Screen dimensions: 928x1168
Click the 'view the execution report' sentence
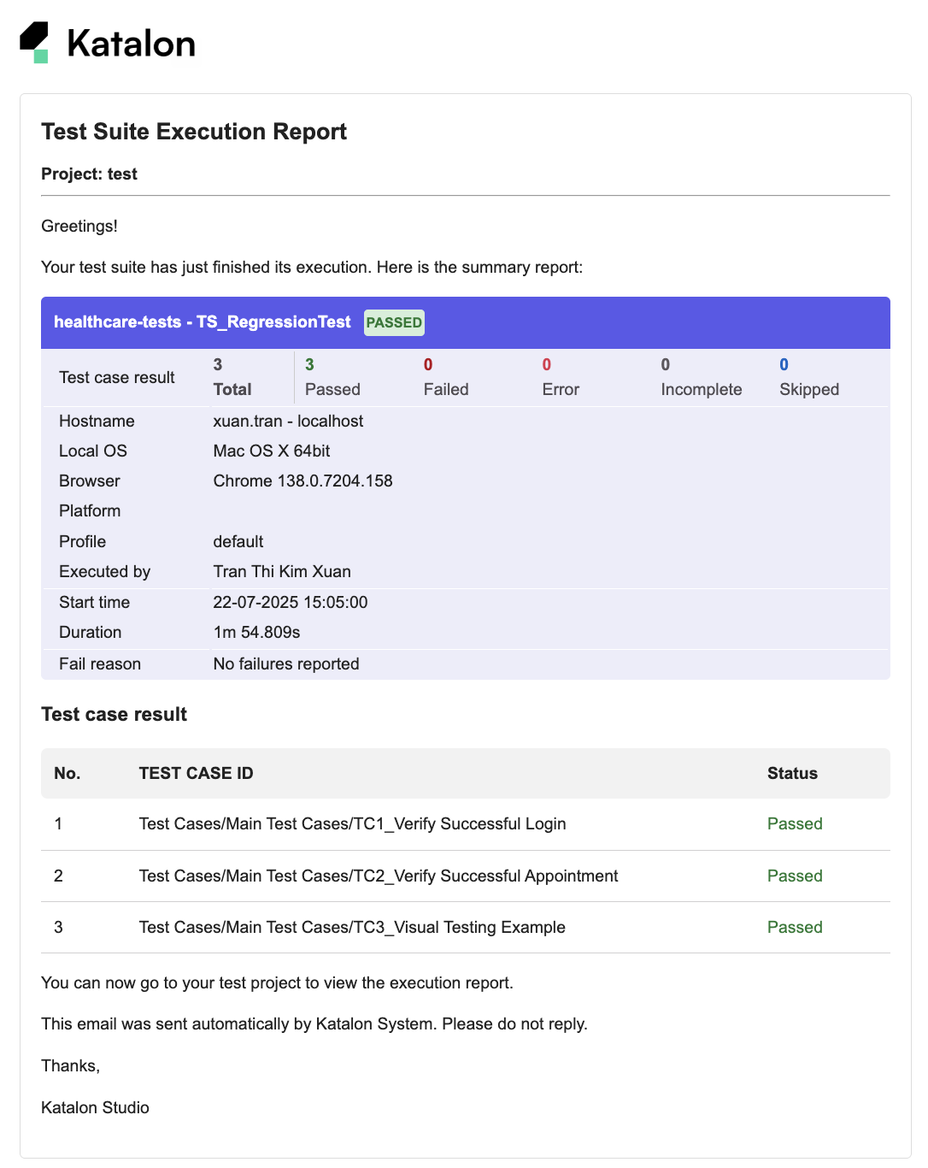[277, 983]
